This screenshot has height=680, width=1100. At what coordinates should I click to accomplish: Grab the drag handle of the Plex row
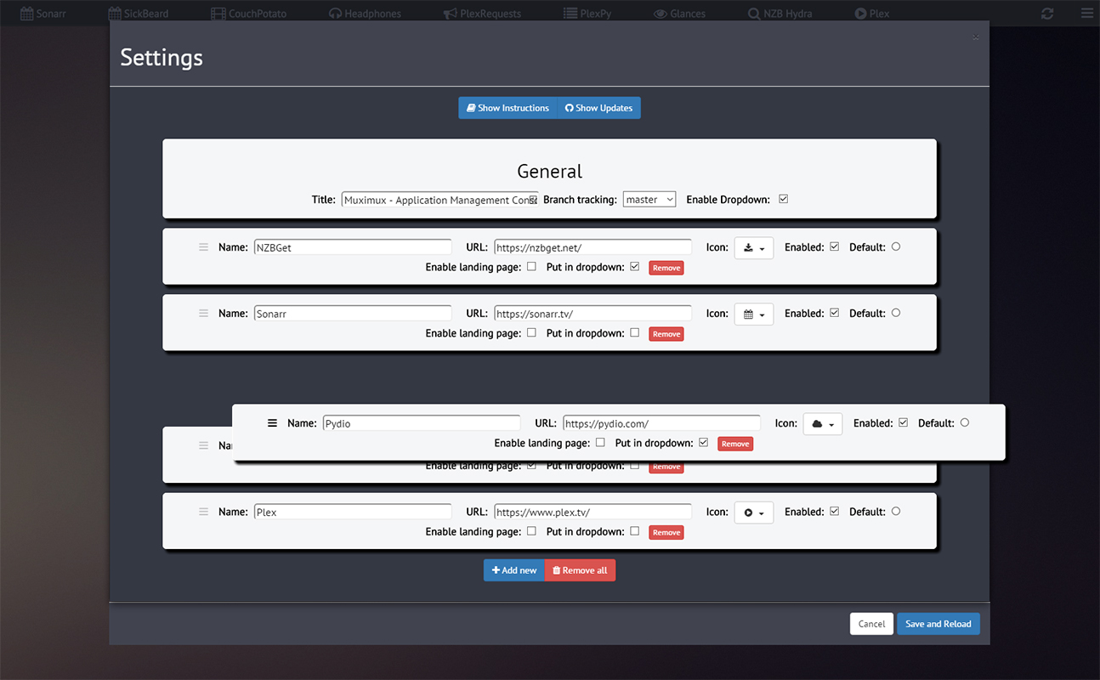point(203,512)
